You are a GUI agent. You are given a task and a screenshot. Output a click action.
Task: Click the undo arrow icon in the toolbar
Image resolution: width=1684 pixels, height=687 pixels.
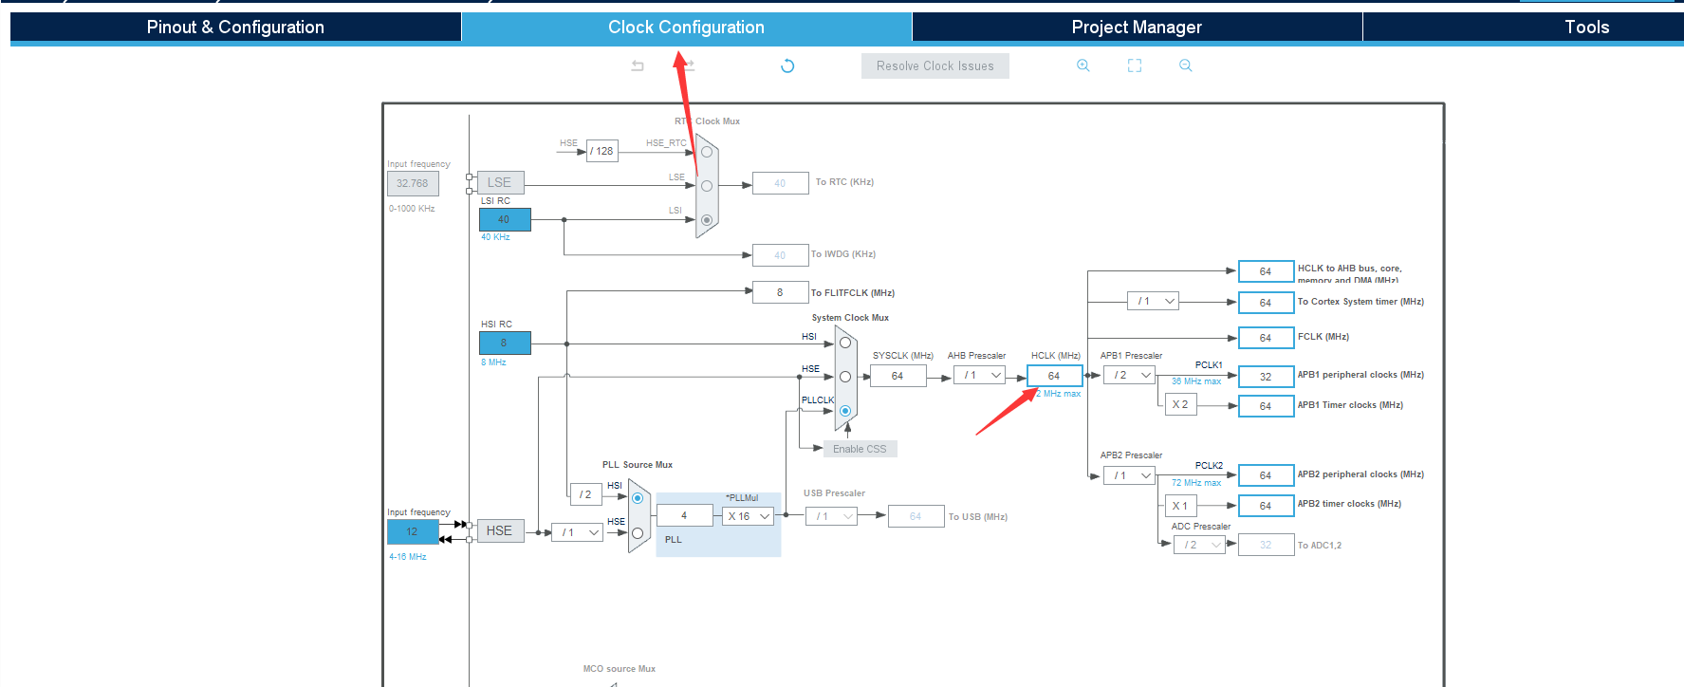(x=638, y=65)
